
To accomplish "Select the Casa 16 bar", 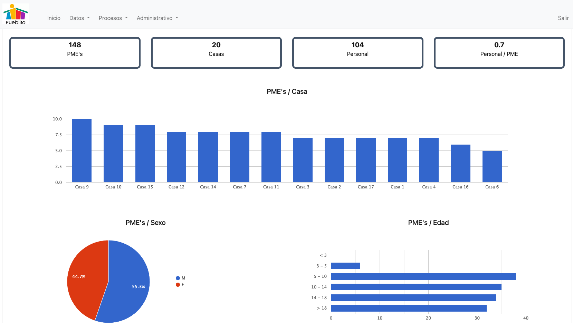I will (x=460, y=163).
